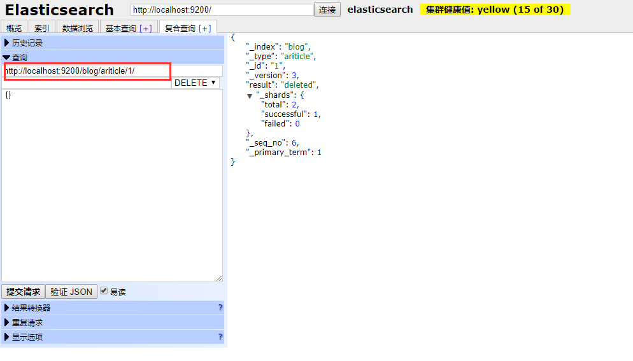Open the DELETE method dropdown
633x361 pixels.
click(x=196, y=83)
